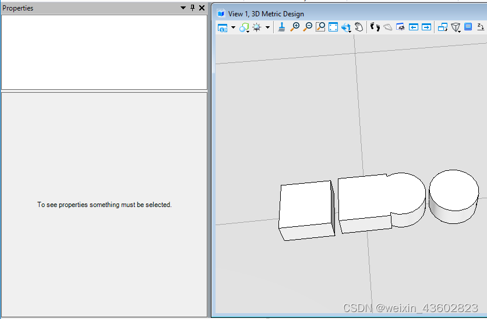Select Zoom Out magnifier tool
This screenshot has height=319, width=487.
pos(308,27)
